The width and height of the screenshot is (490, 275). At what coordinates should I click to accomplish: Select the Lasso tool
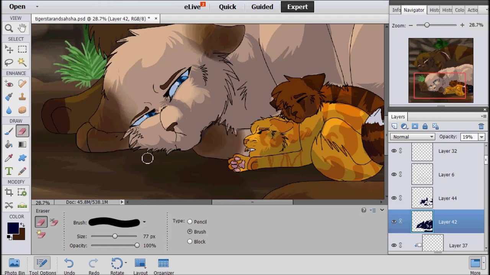(x=9, y=62)
